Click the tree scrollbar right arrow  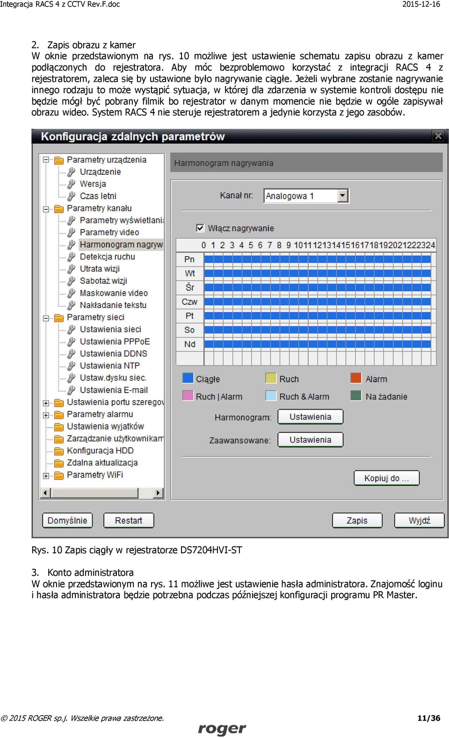point(159,493)
